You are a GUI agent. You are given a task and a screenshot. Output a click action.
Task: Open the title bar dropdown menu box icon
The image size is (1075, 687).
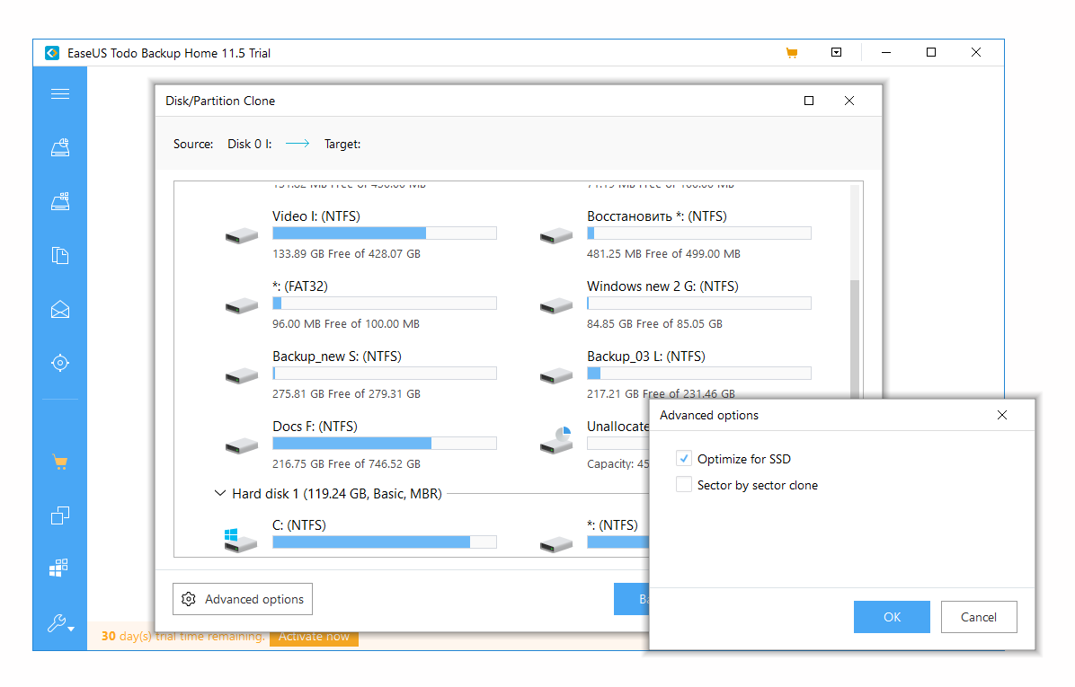pos(837,52)
